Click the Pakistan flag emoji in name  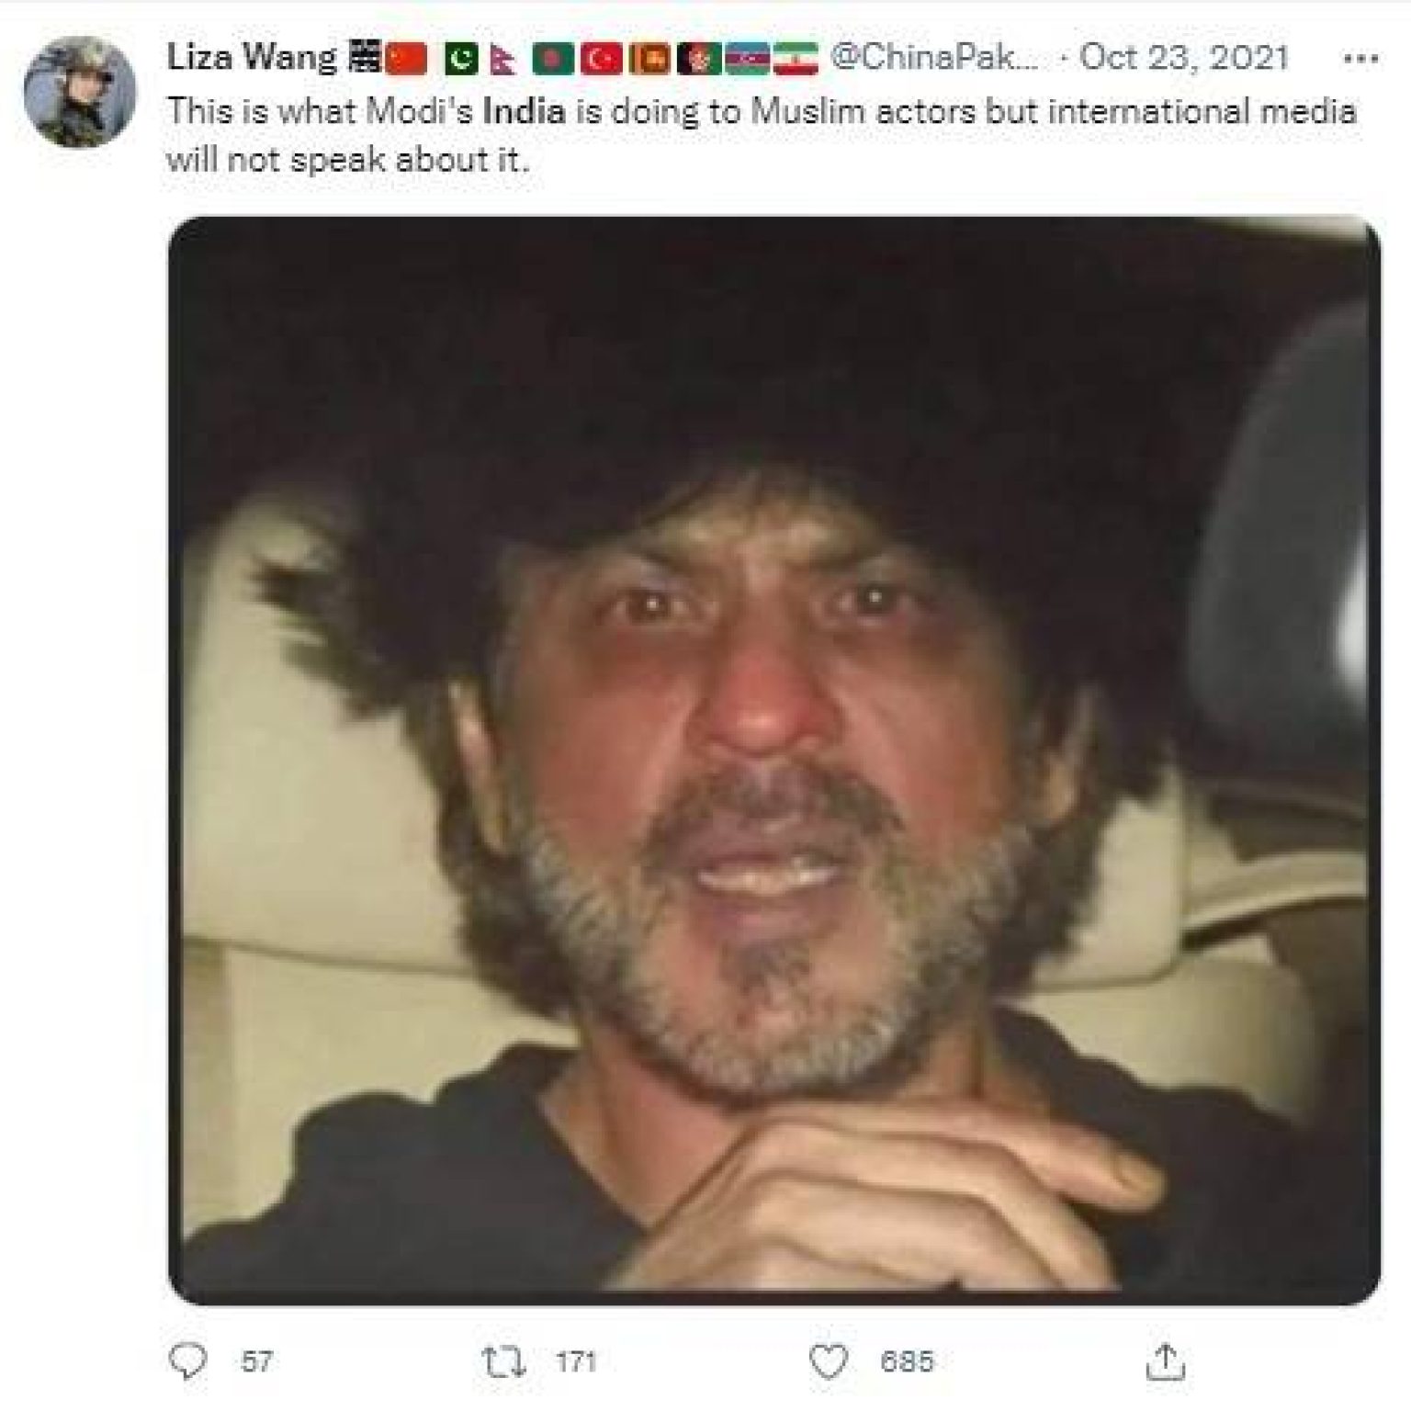(x=462, y=59)
